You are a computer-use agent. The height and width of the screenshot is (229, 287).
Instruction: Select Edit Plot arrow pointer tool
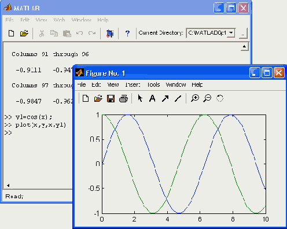coord(140,98)
